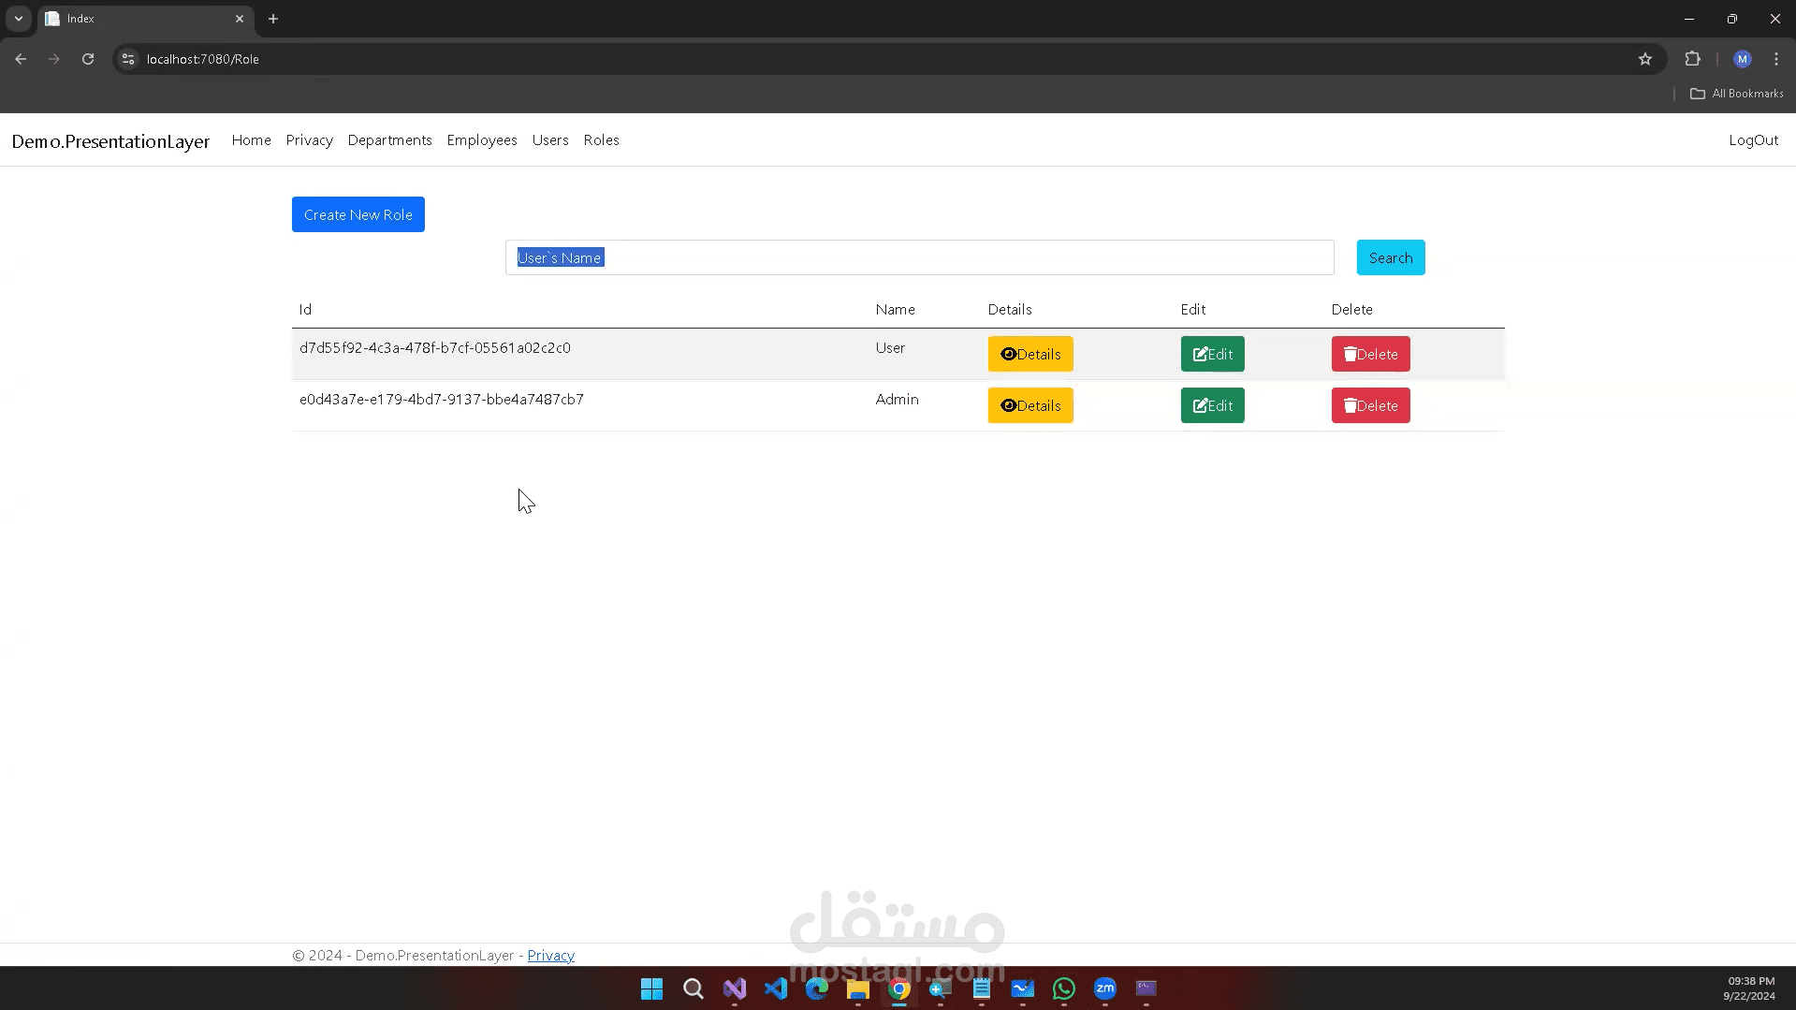This screenshot has height=1010, width=1796.
Task: Open the browser tab list dropdown
Action: pos(18,19)
